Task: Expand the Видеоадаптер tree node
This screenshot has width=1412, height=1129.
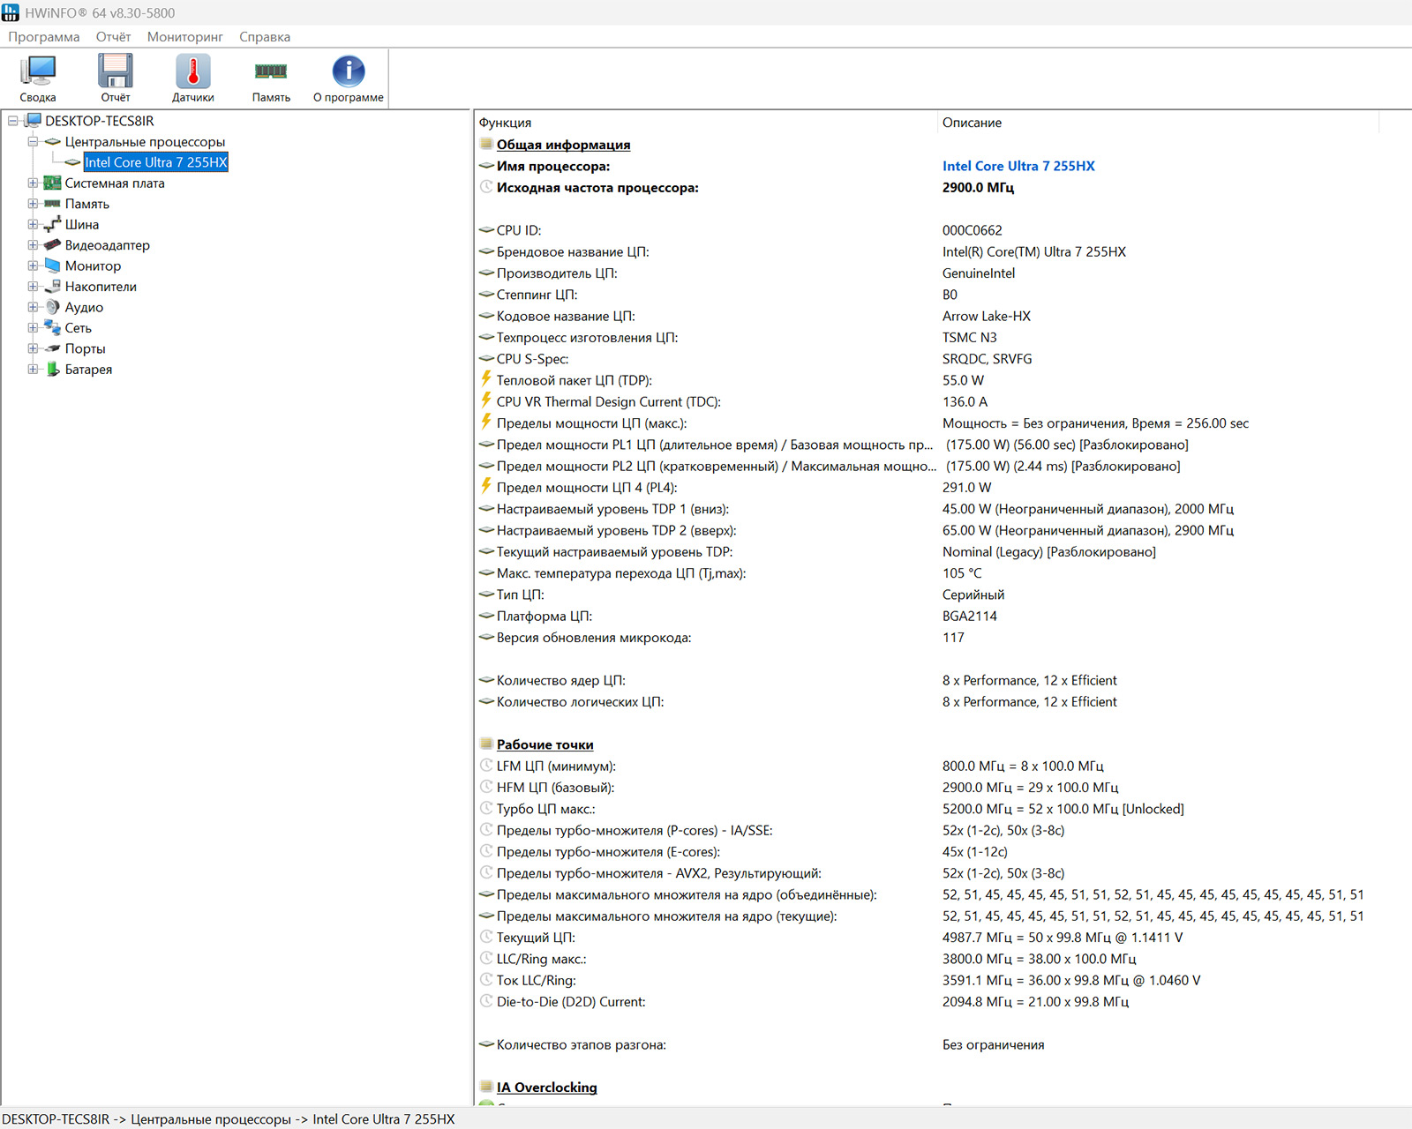Action: pyautogui.click(x=33, y=245)
